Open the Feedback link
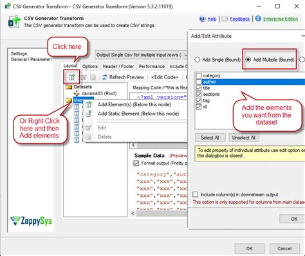The width and height of the screenshot is (305, 256). 240,19
